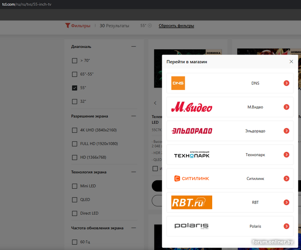Click the Технопарк store logo
The image size is (301, 250).
click(192, 155)
